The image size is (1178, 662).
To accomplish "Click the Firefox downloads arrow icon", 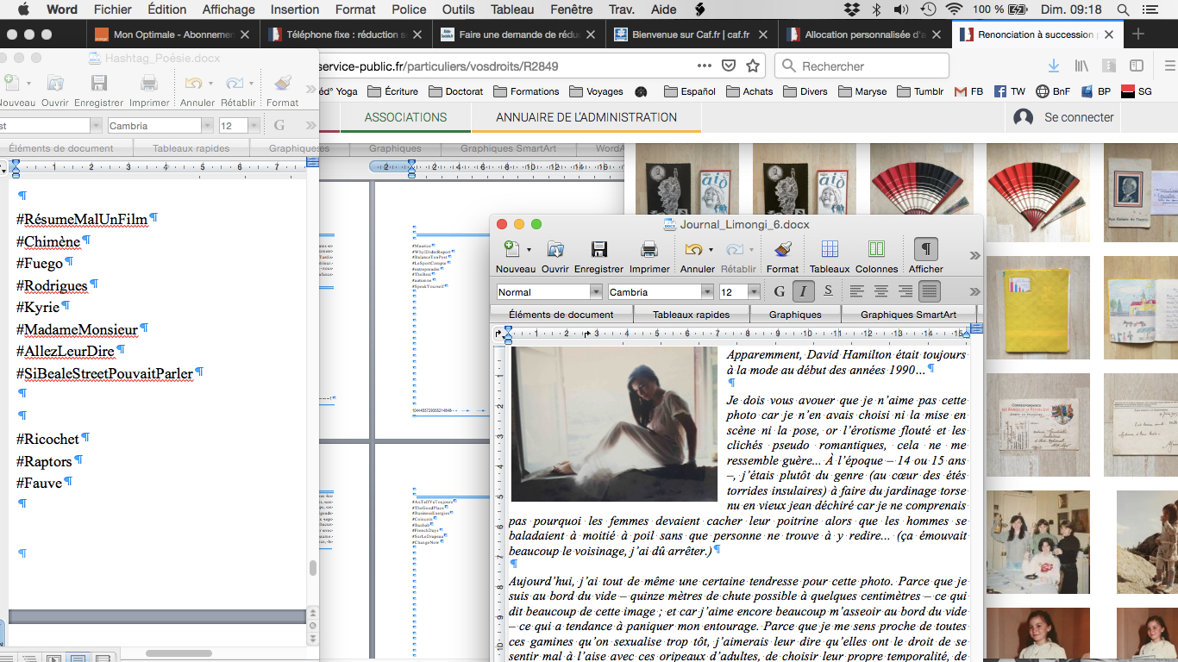I will pyautogui.click(x=1053, y=66).
